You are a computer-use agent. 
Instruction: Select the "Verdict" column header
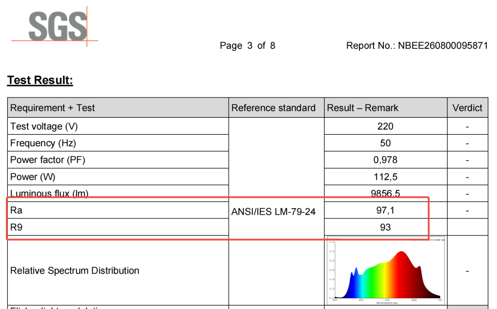(467, 108)
